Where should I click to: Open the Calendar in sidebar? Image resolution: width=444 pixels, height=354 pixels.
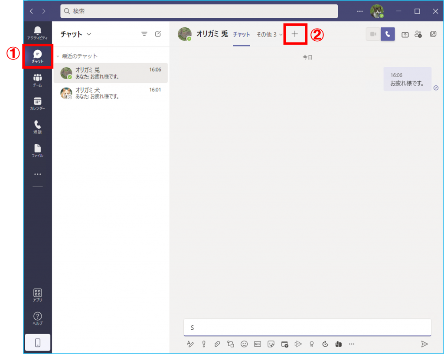point(37,103)
